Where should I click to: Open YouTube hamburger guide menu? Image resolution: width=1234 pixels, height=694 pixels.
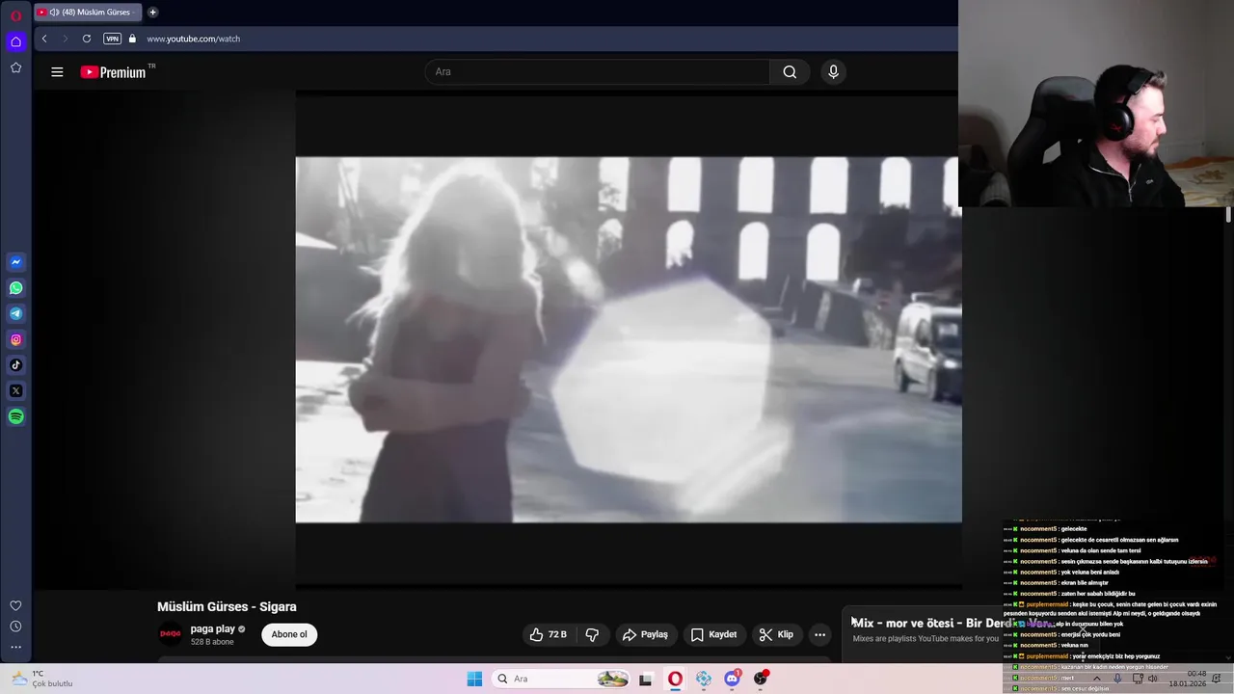tap(57, 72)
